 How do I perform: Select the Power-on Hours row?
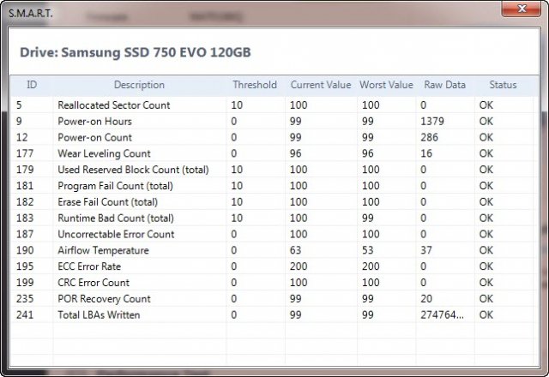pos(94,122)
